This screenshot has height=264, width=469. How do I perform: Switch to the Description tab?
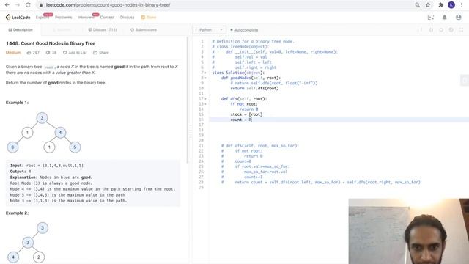(x=21, y=30)
